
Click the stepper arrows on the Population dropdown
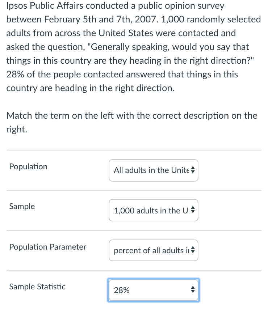click(x=193, y=170)
